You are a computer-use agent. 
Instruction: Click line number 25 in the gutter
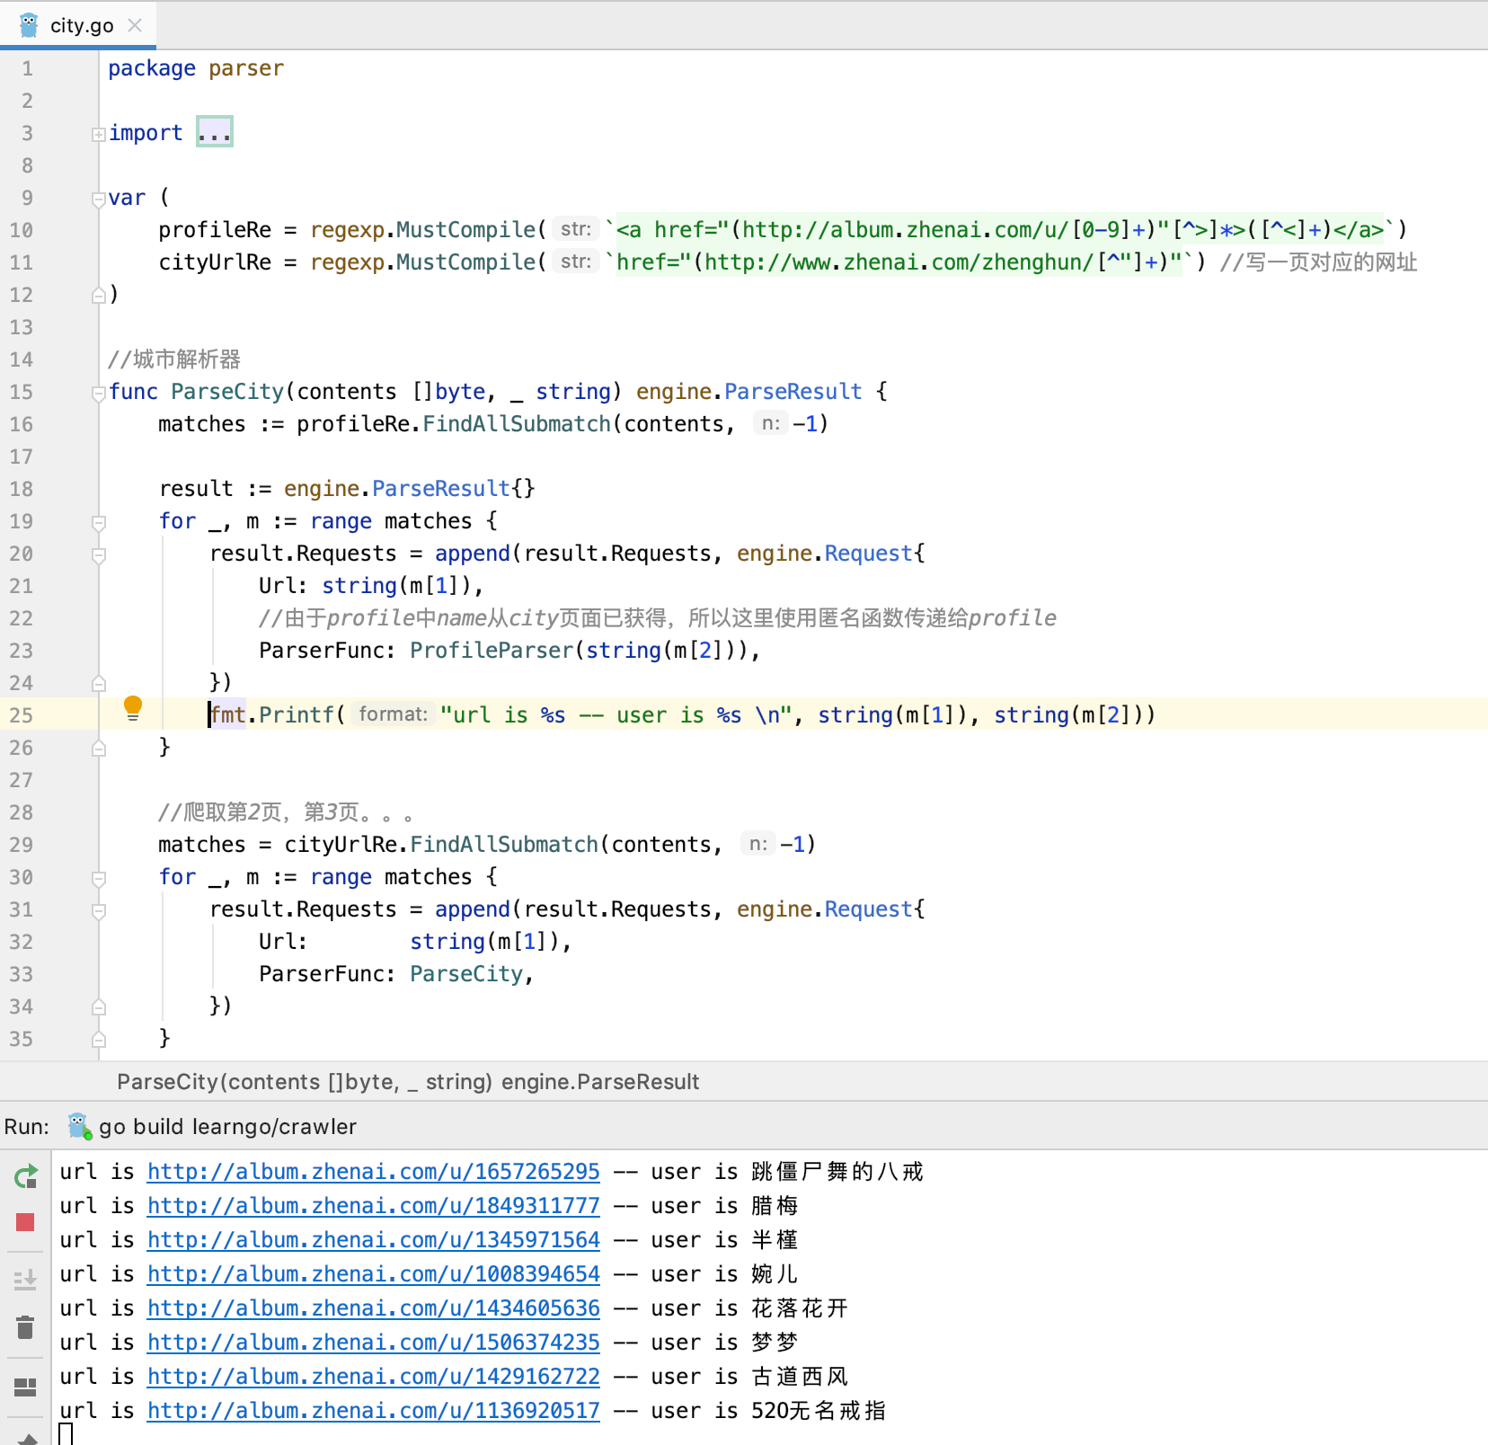22,715
